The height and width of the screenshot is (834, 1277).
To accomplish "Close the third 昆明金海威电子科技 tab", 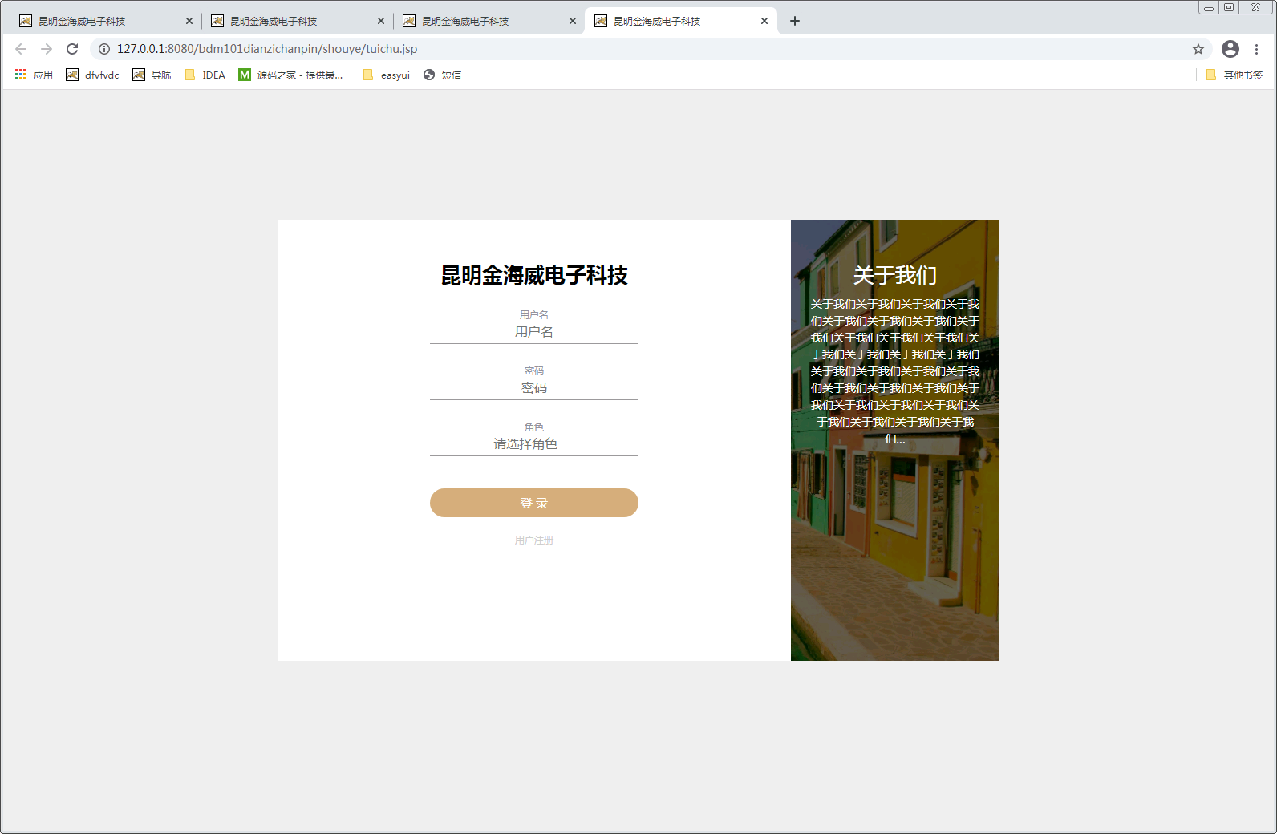I will tap(573, 21).
